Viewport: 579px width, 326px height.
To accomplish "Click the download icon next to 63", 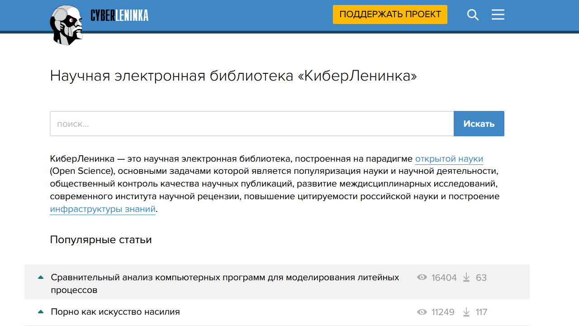I will pyautogui.click(x=466, y=278).
